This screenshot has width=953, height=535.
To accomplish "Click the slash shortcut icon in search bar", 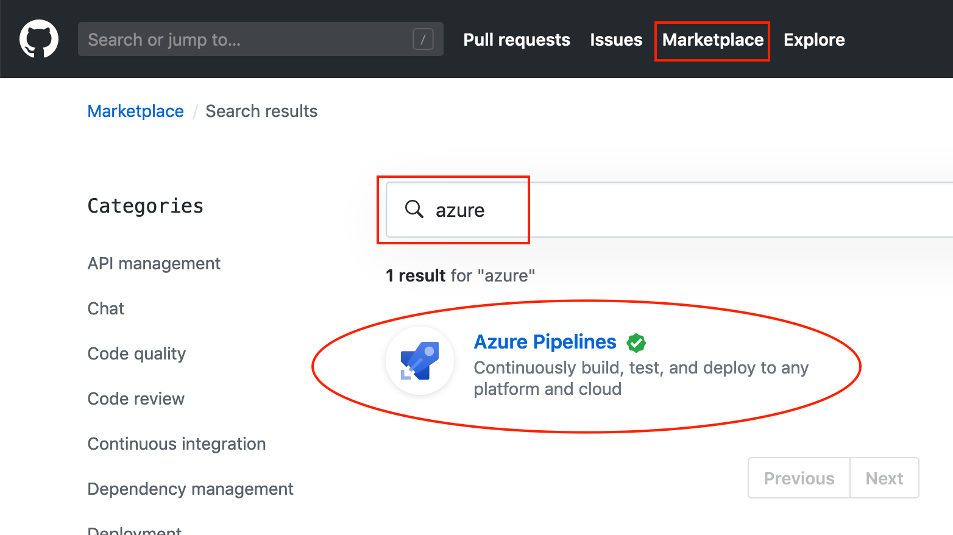I will [423, 39].
